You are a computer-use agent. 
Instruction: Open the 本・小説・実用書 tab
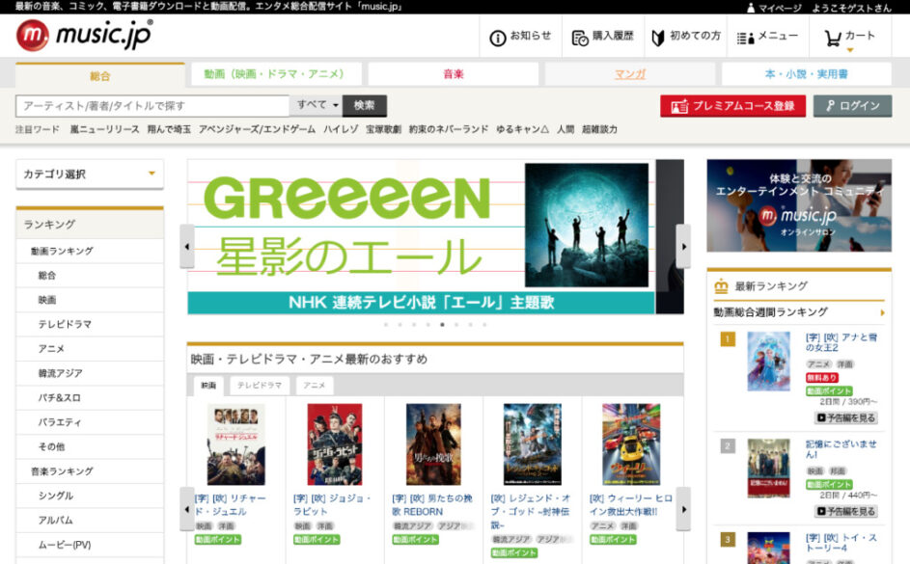pos(806,74)
